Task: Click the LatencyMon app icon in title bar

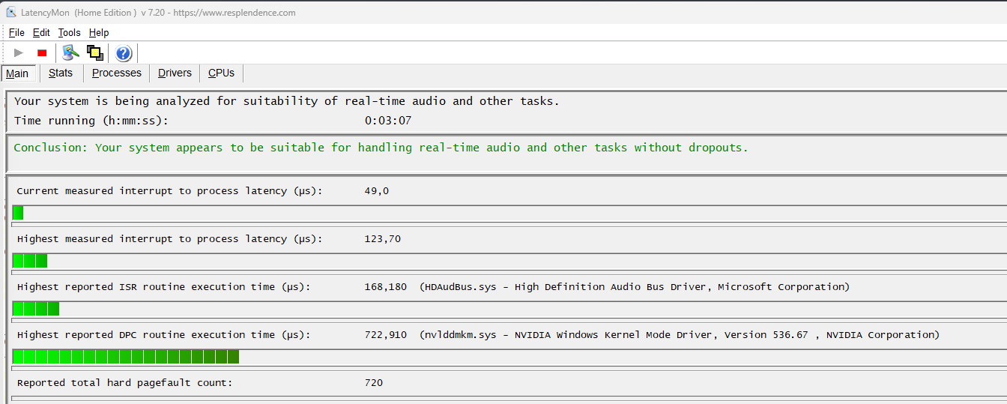Action: [x=11, y=13]
